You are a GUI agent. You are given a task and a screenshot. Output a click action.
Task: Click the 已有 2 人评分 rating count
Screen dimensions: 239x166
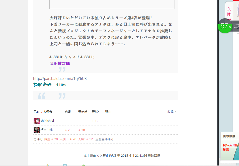coord(43,112)
